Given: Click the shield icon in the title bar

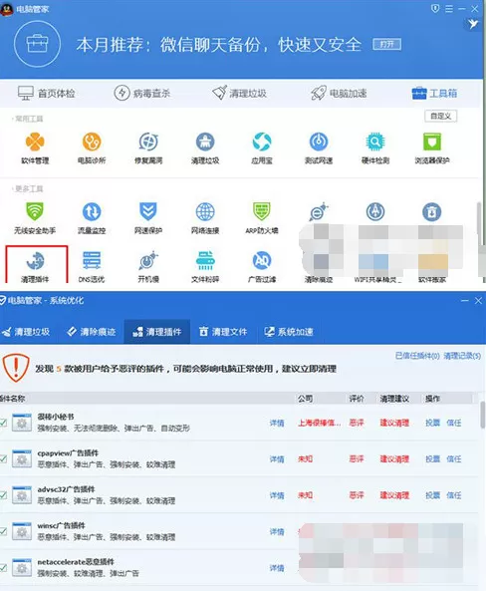Looking at the screenshot, I should [435, 8].
